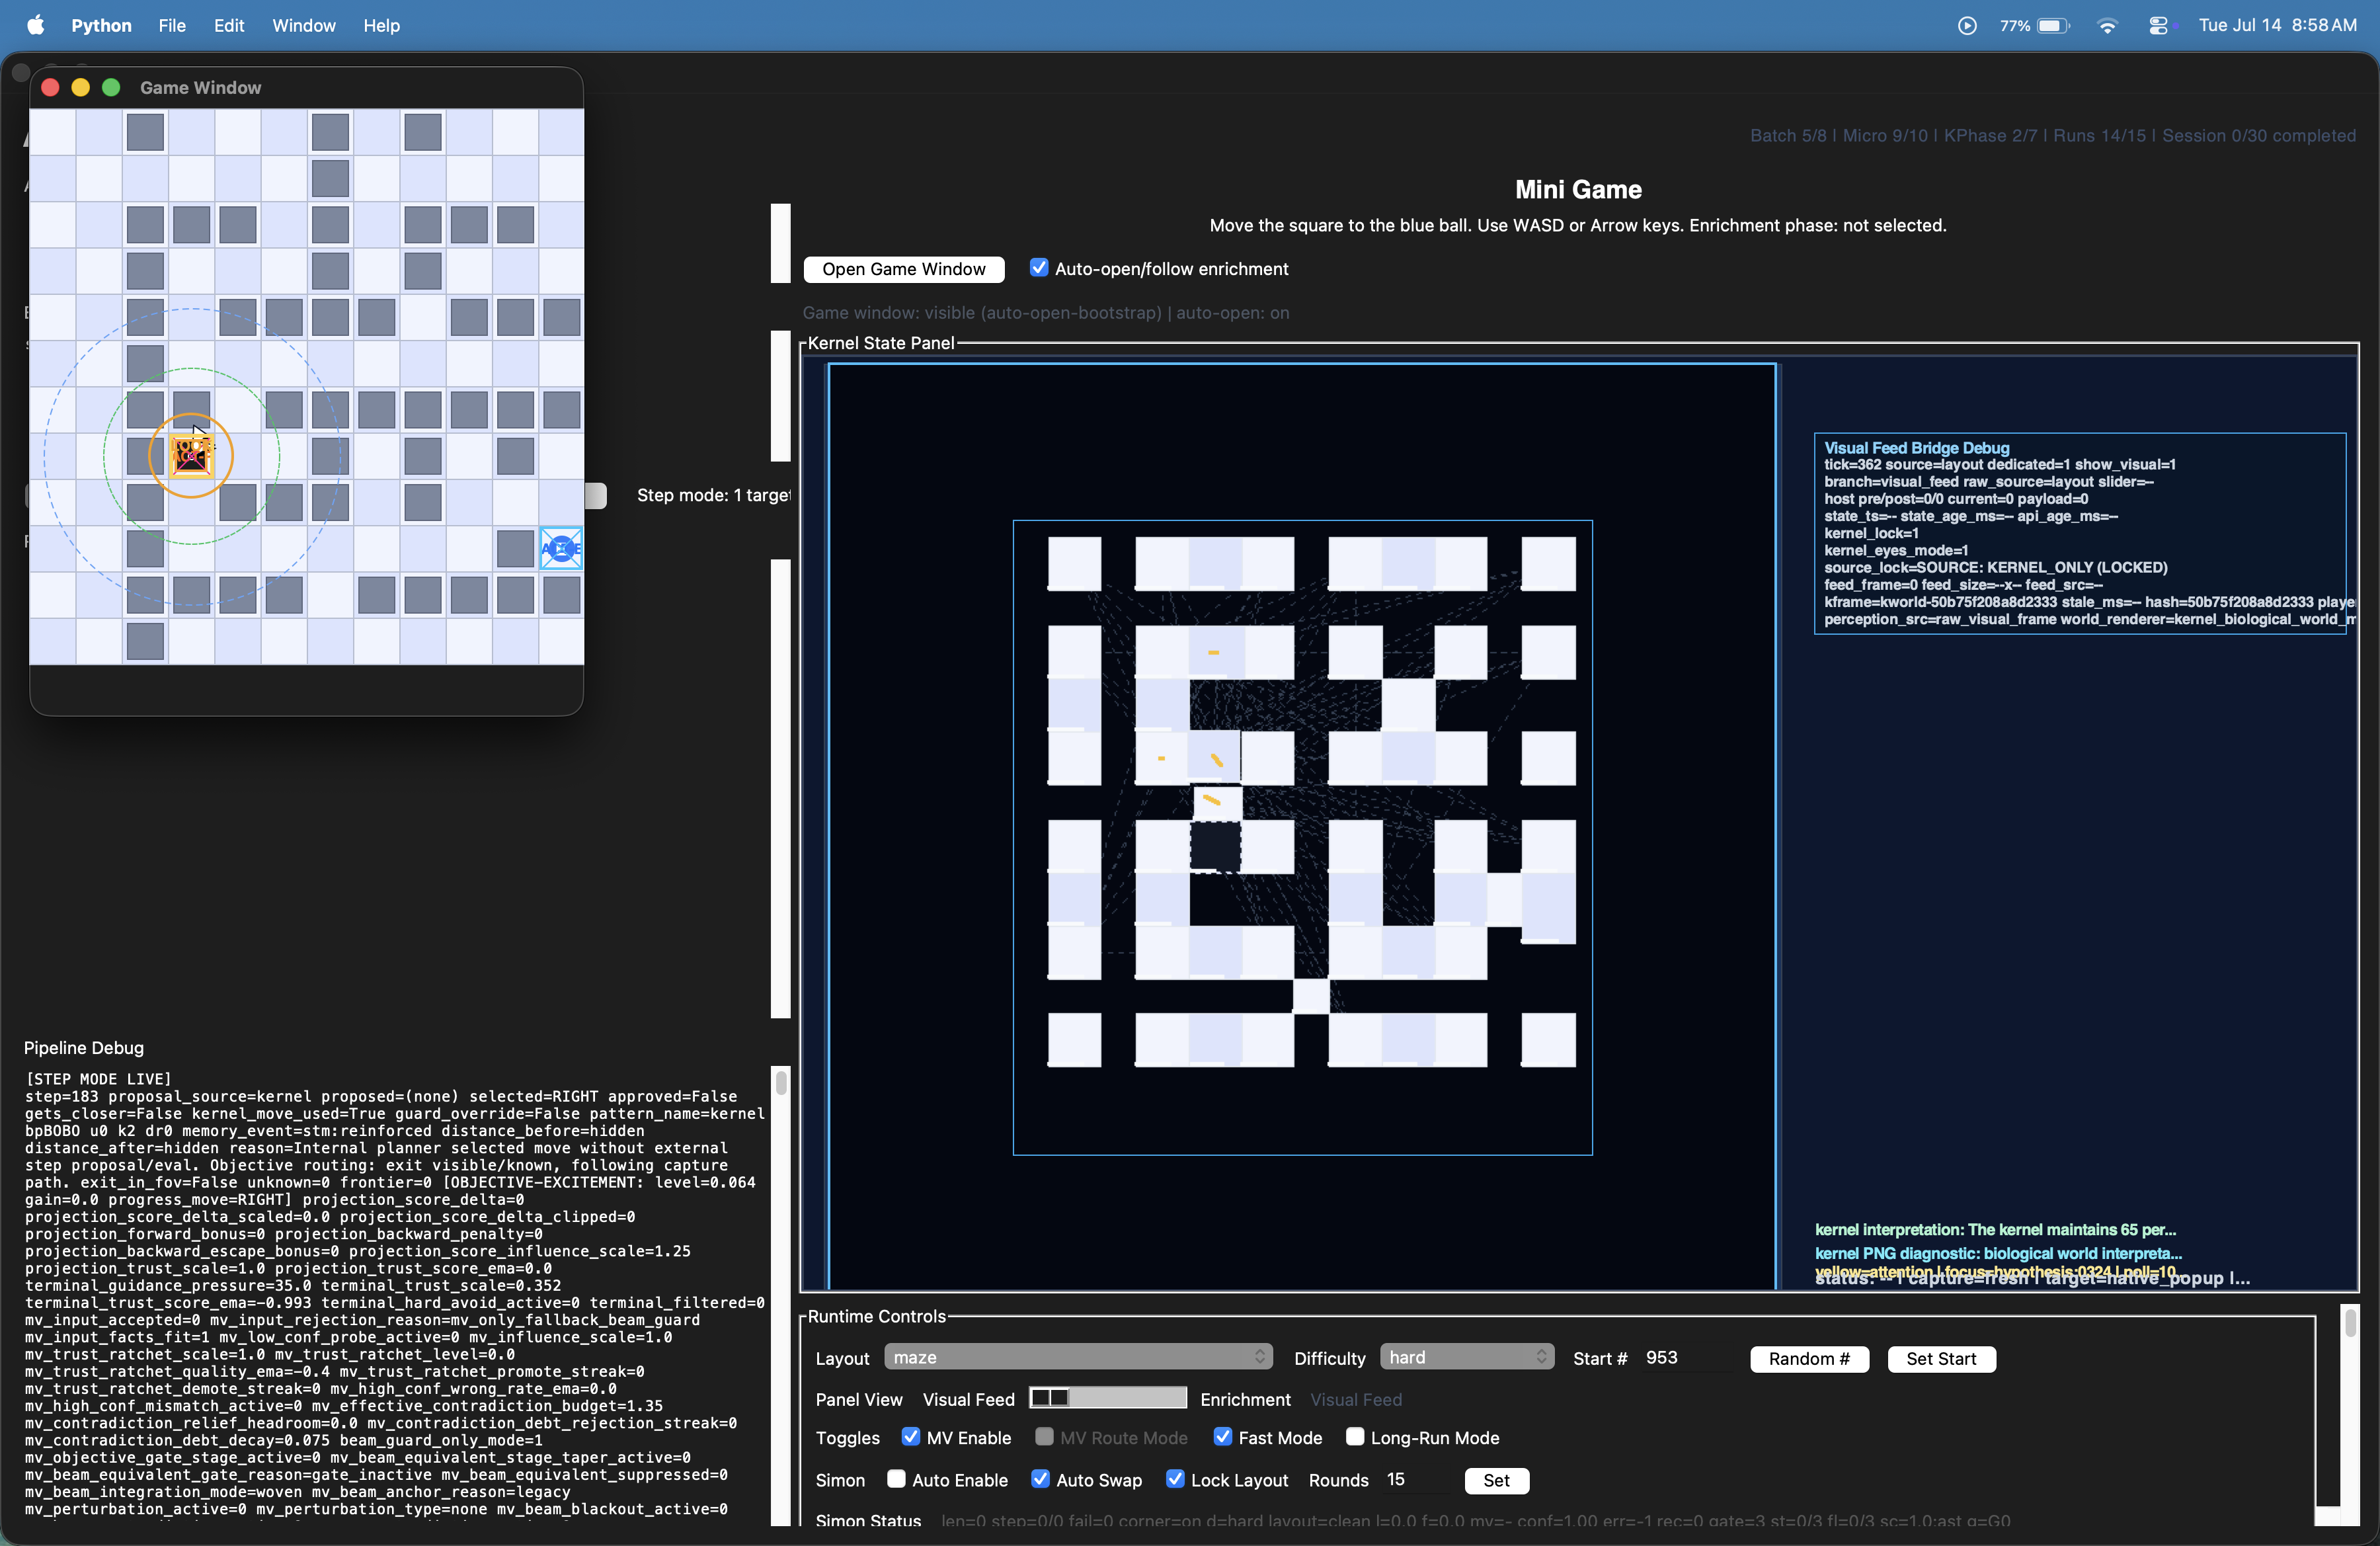Click the 'Game window: visible' status line
This screenshot has width=2380, height=1546.
[x=1045, y=312]
